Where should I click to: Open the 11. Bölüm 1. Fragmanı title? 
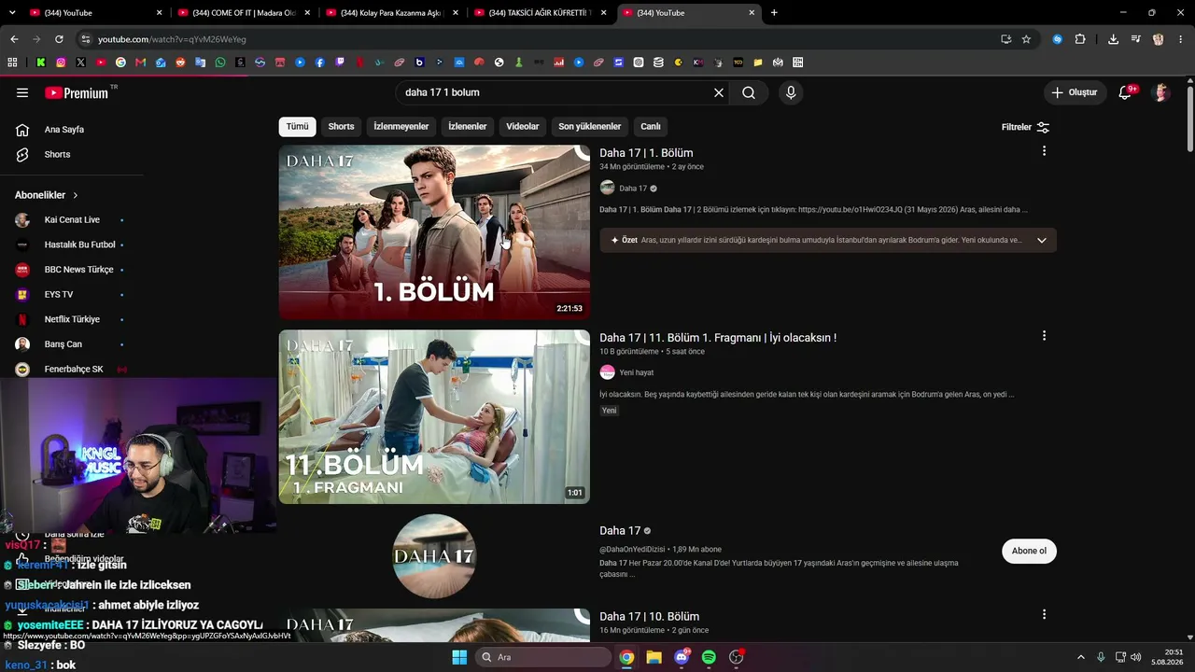[x=718, y=338]
